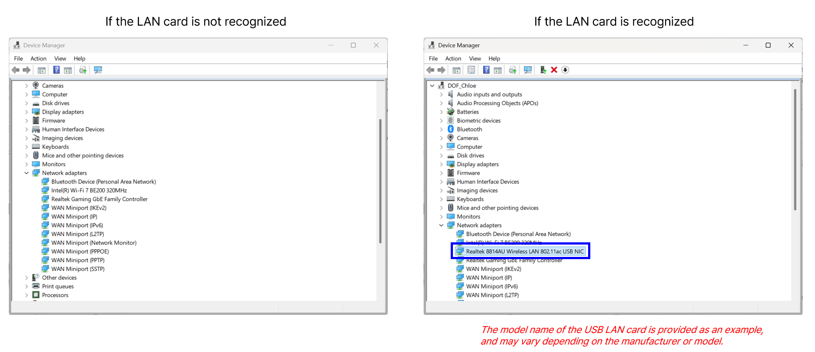The height and width of the screenshot is (352, 815).
Task: Click the Back arrow in left window toolbar
Action: pyautogui.click(x=16, y=70)
